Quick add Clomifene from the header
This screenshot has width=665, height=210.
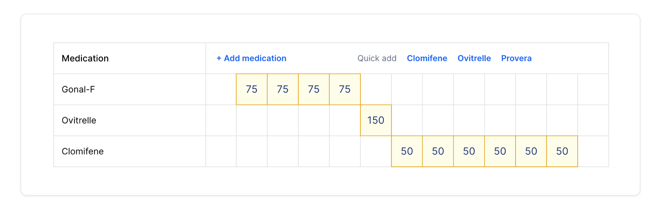(x=427, y=58)
